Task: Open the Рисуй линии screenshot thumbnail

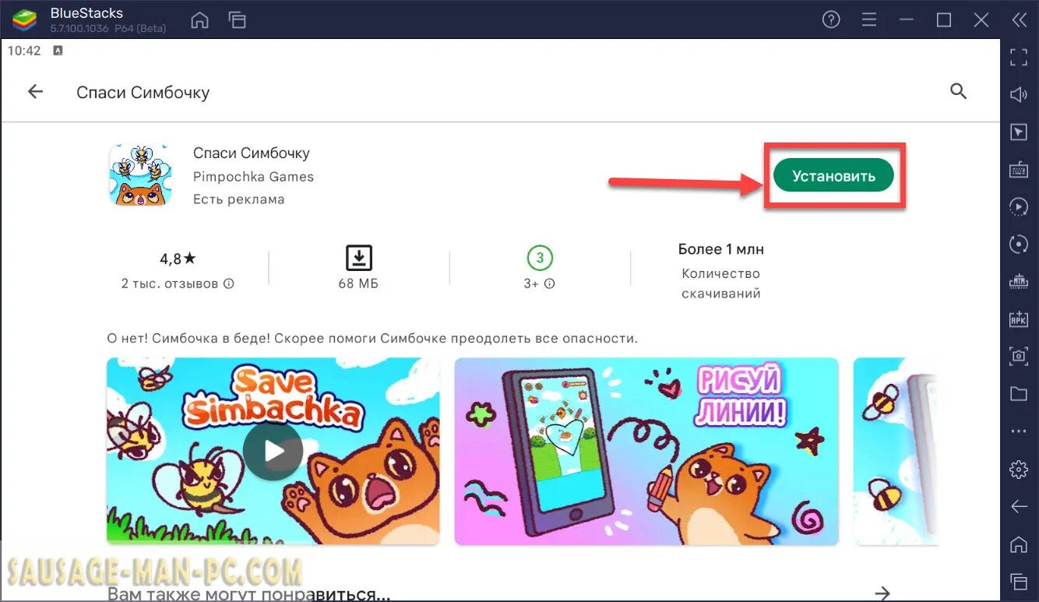Action: pyautogui.click(x=646, y=451)
